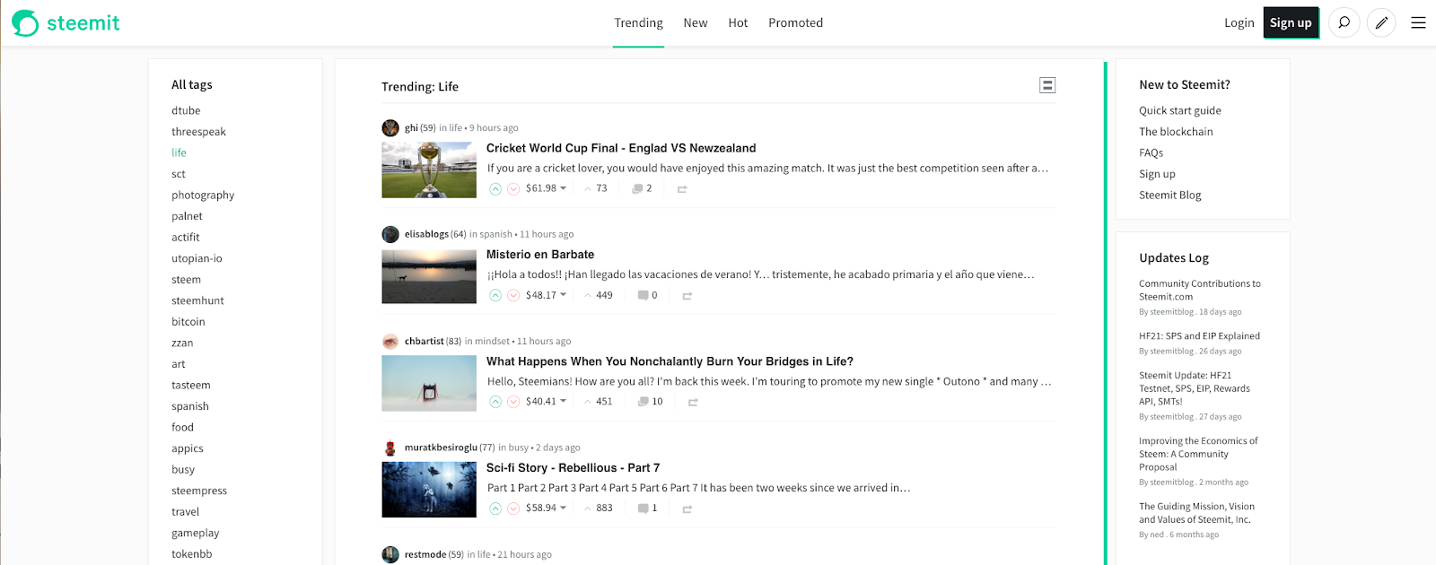
Task: Open comments on Cricket World Cup post
Action: tap(642, 188)
